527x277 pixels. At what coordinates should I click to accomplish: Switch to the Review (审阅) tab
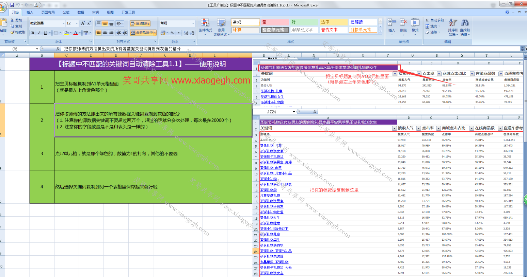pos(95,12)
